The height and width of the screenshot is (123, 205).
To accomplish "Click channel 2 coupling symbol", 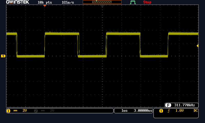I will pyautogui.click(x=43, y=111).
